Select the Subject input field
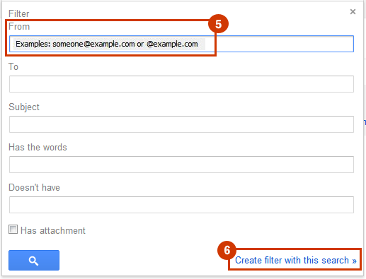The height and width of the screenshot is (279, 366). 181,124
